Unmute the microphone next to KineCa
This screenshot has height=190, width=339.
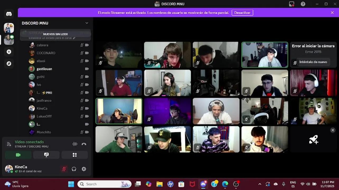64,169
